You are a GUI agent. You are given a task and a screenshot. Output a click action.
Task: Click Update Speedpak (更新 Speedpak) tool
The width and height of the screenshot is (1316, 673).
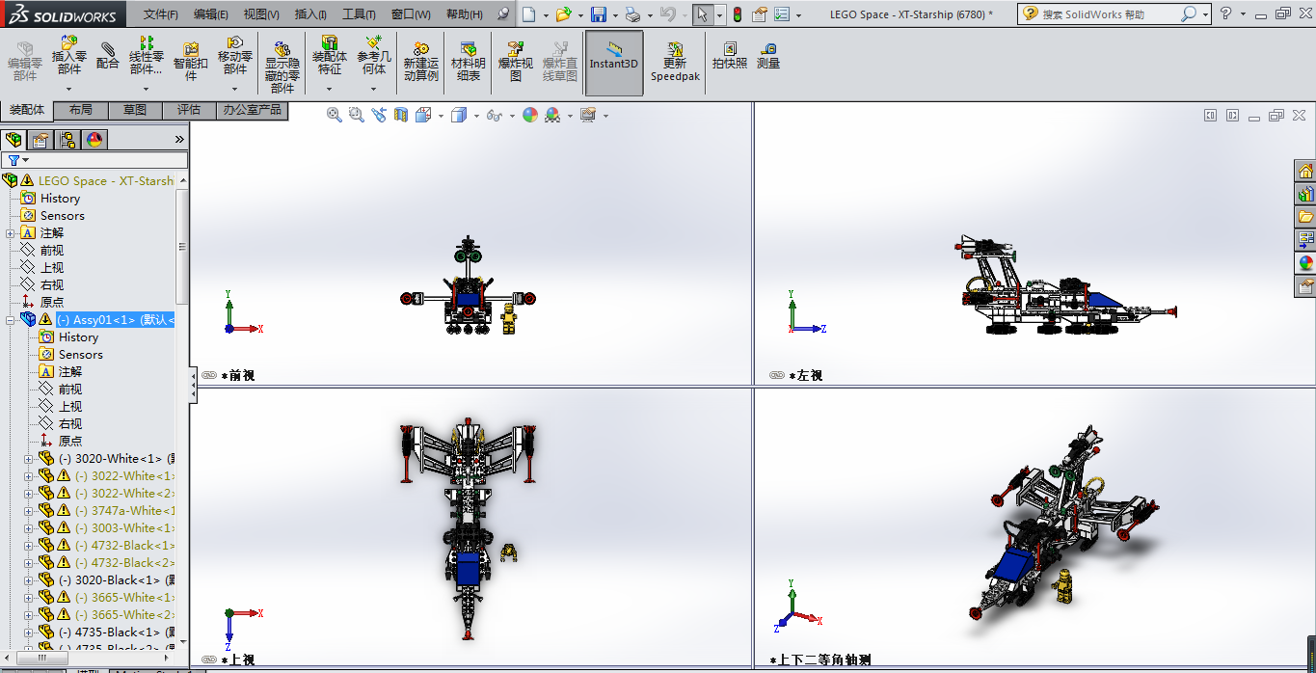(675, 62)
